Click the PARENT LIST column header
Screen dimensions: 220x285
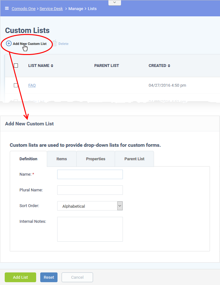[107, 66]
